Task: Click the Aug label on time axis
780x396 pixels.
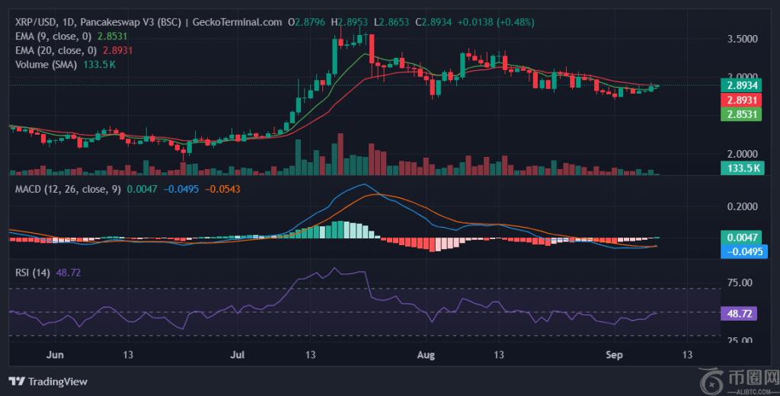Action: (427, 355)
